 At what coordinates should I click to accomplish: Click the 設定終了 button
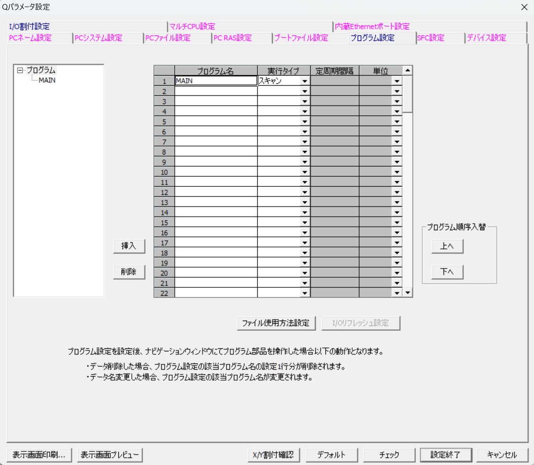(x=446, y=455)
